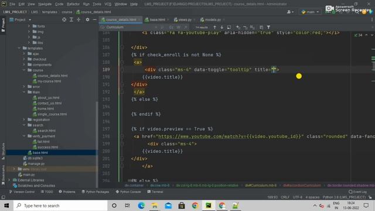This screenshot has height=211, width=375.
Task: Click Python 3.8 interpreter in status bar
Action: pyautogui.click(x=344, y=197)
